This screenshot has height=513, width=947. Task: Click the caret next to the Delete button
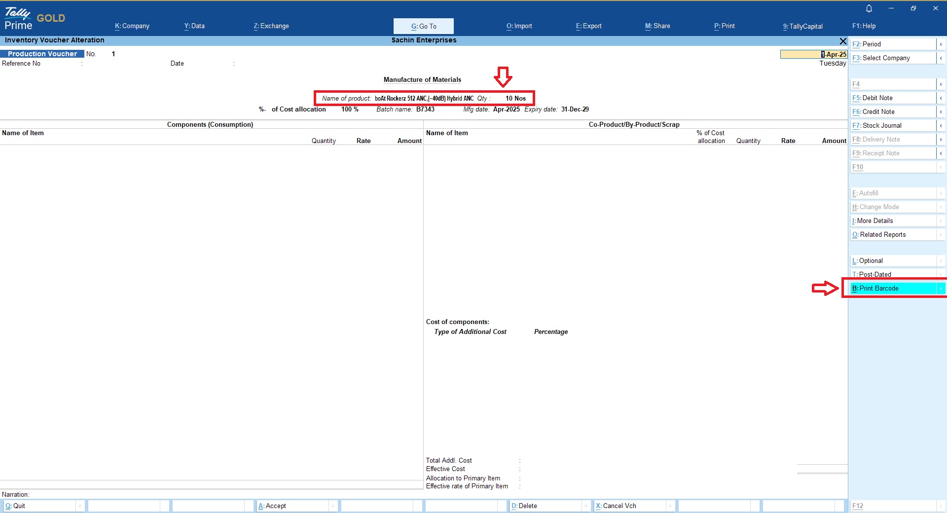point(586,506)
